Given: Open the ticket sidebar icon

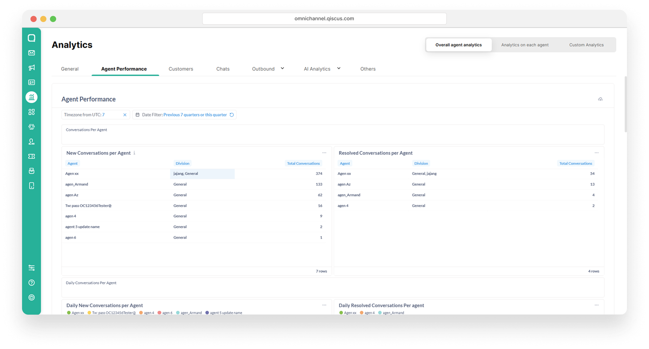Looking at the screenshot, I should point(32,156).
